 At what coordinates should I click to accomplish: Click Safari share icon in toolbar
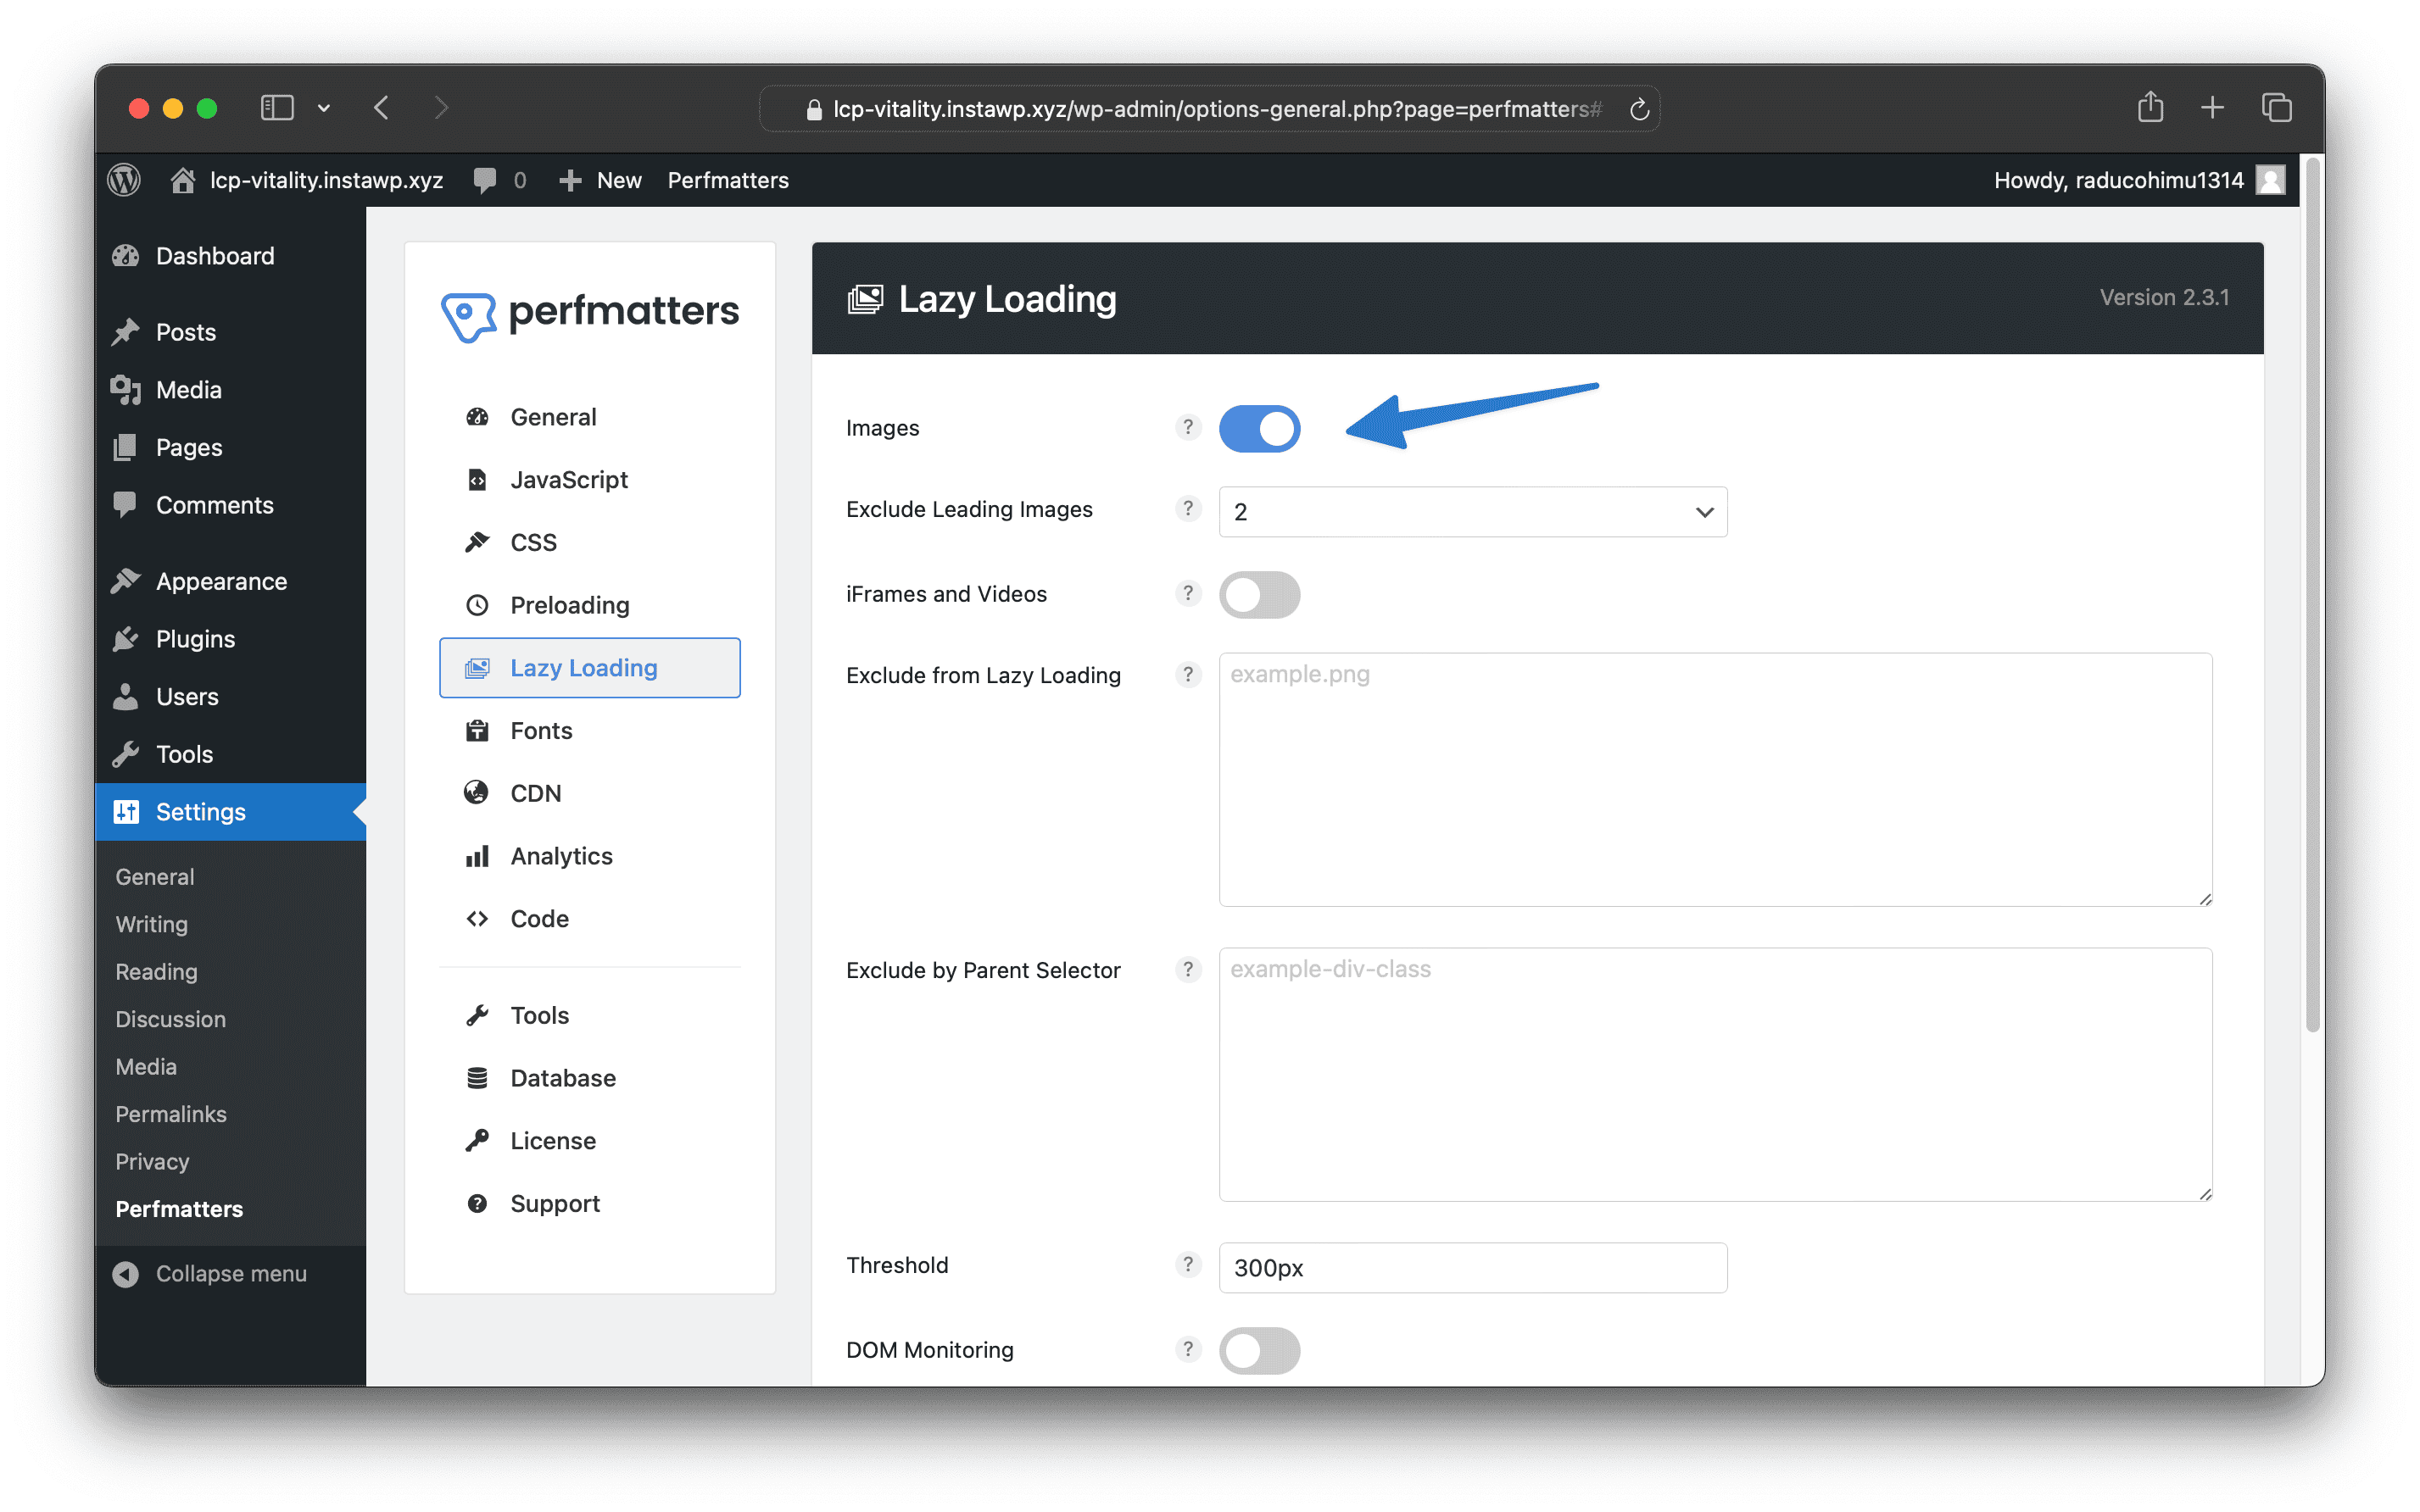[x=2150, y=107]
